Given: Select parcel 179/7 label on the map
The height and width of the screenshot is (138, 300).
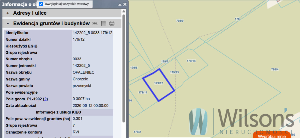Looking at the screenshot, I should 165,61.
